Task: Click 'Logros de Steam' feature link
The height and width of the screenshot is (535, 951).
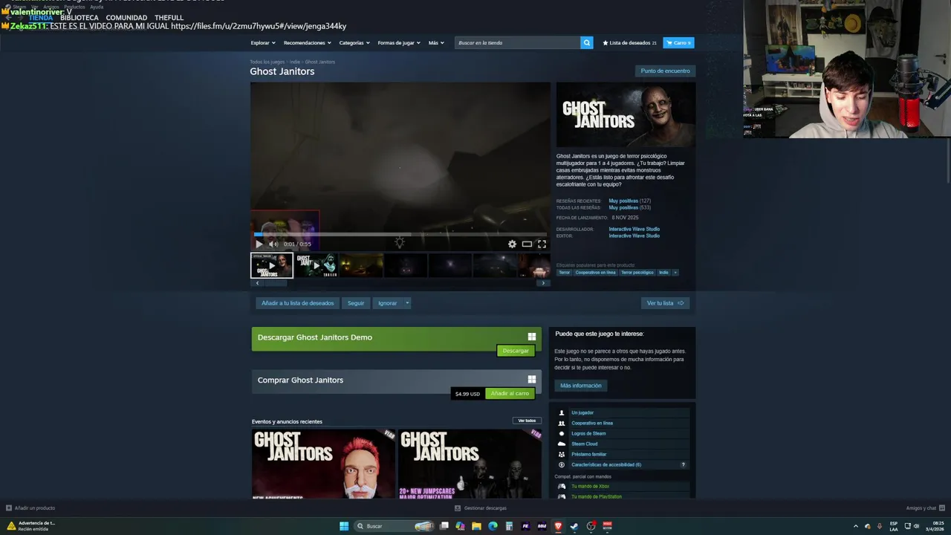Action: click(588, 433)
